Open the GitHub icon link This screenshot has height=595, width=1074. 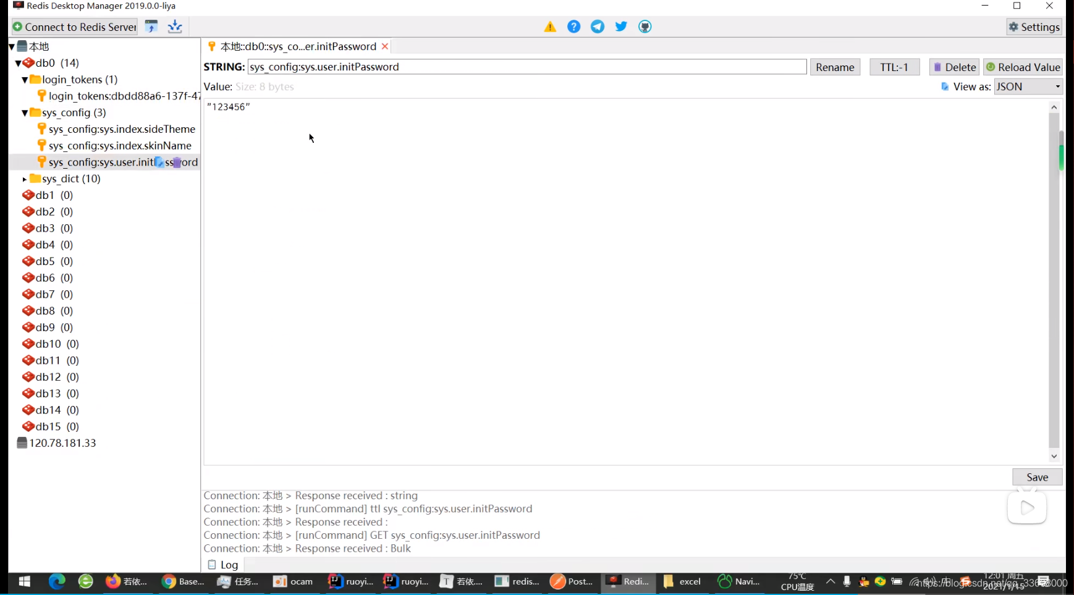(645, 27)
